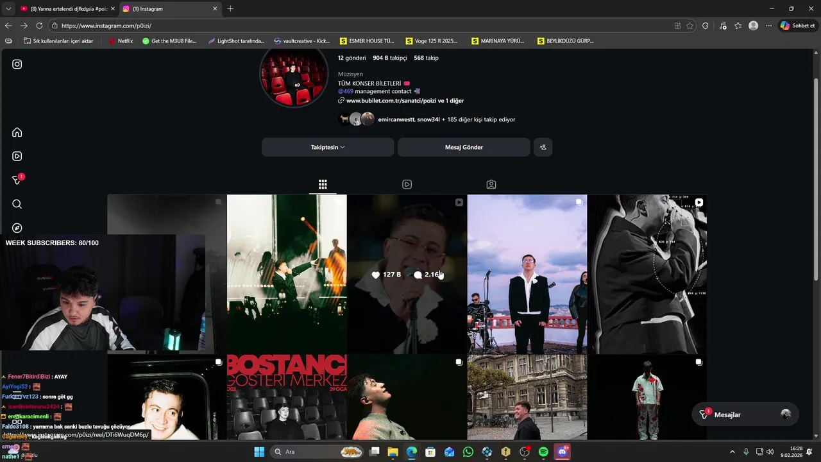Open the Get the M3U8 File bookmark

(x=169, y=41)
